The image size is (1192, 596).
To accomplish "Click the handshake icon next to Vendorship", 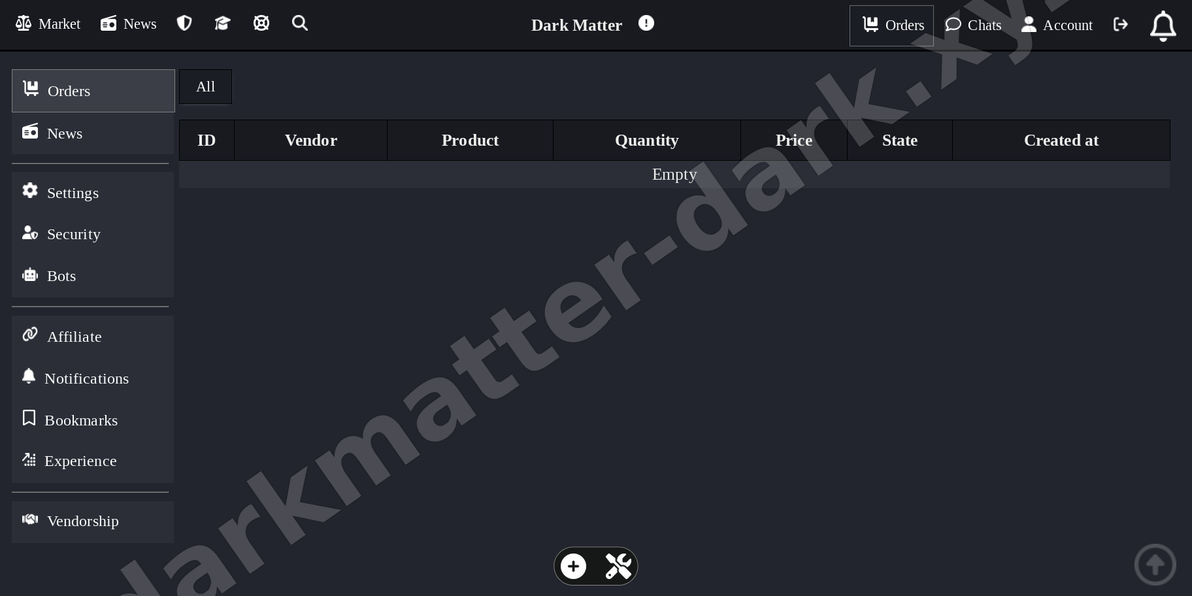I will pos(30,519).
